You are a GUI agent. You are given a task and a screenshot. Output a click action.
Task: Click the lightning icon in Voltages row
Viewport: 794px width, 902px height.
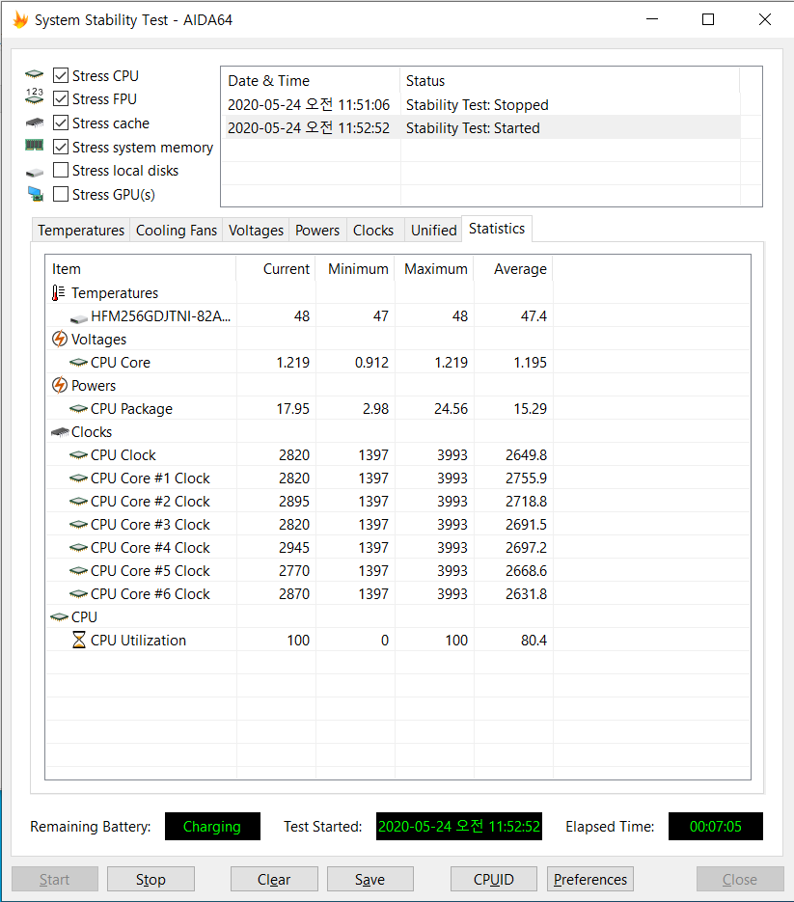point(59,339)
